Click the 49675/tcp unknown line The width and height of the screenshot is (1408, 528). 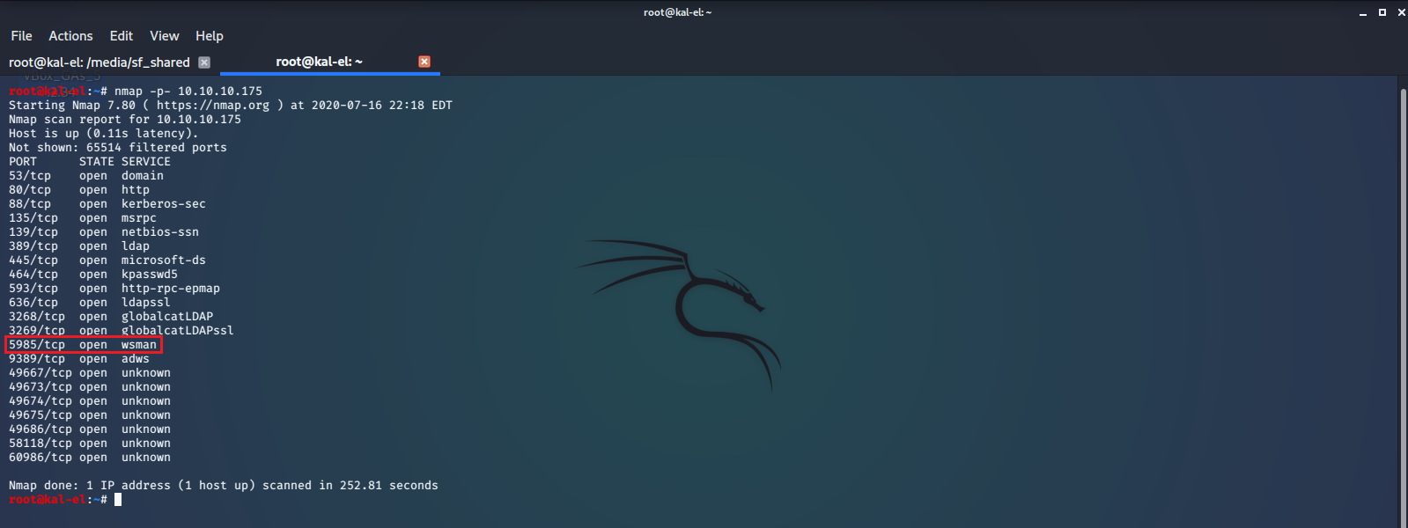coord(90,415)
